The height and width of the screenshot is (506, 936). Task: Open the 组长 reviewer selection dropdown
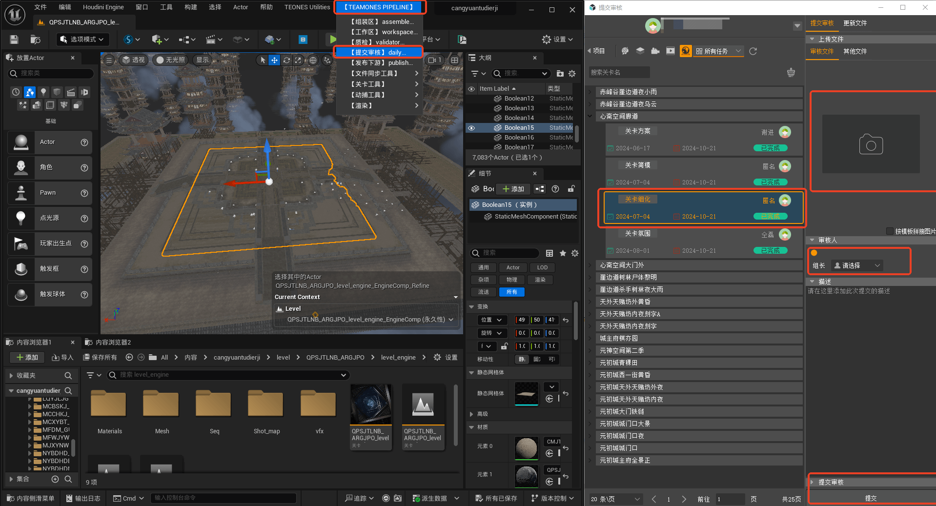(857, 265)
